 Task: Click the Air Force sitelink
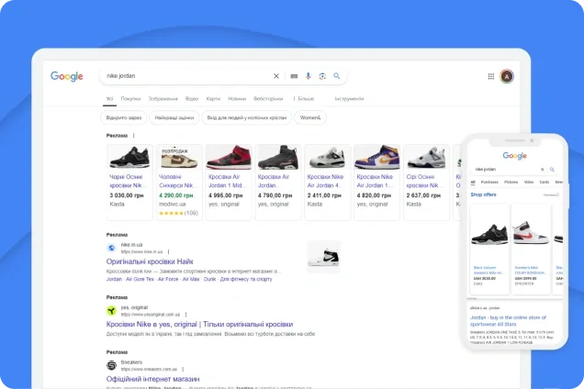click(168, 279)
